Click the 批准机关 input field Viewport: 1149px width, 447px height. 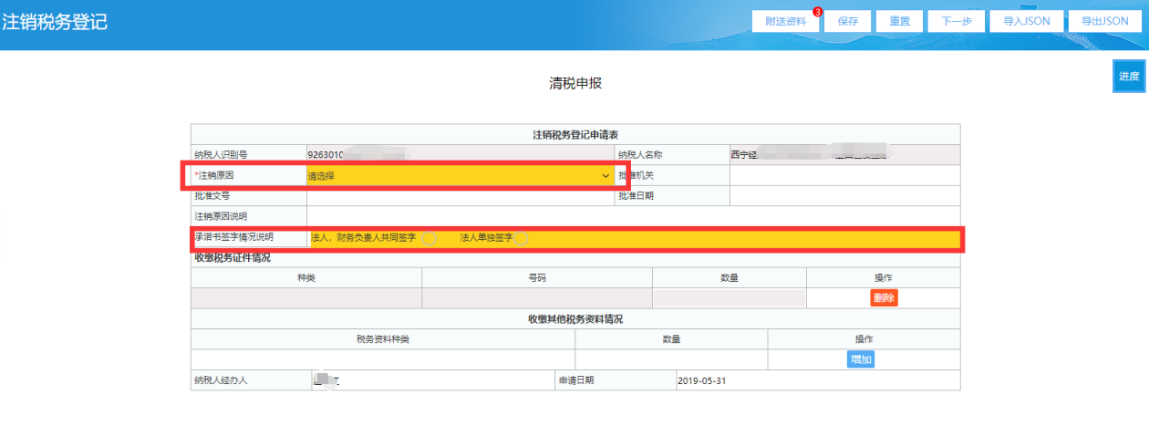(844, 175)
